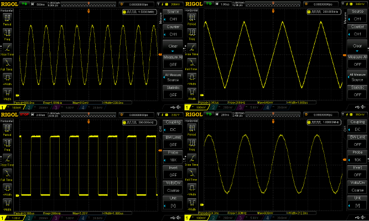369x221 pixels.
Task: Toggle Measure All OFF on 500ns sine scope
Action: pos(173,62)
